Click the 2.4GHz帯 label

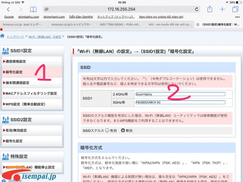pos(120,94)
